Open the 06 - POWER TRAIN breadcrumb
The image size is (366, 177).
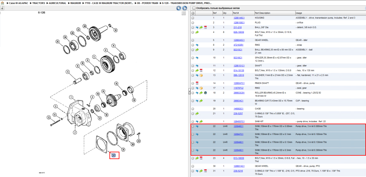147,3
